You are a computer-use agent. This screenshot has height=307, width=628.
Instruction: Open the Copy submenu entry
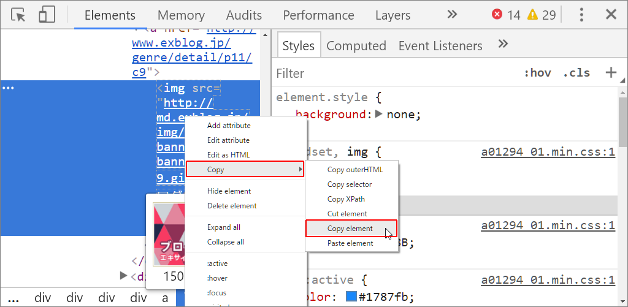coord(245,169)
